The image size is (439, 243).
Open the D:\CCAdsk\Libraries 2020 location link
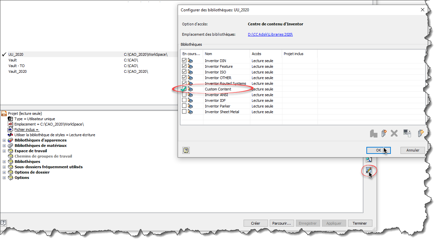pos(270,34)
